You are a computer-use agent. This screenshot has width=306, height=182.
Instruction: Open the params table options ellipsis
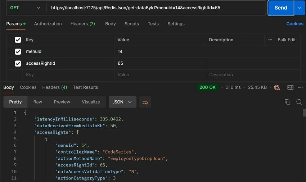(x=270, y=40)
